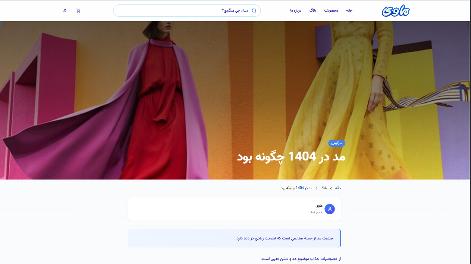This screenshot has width=471, height=264.
Task: Click the breadcrumb text مد در 1404 چگونه بود
Action: point(297,188)
